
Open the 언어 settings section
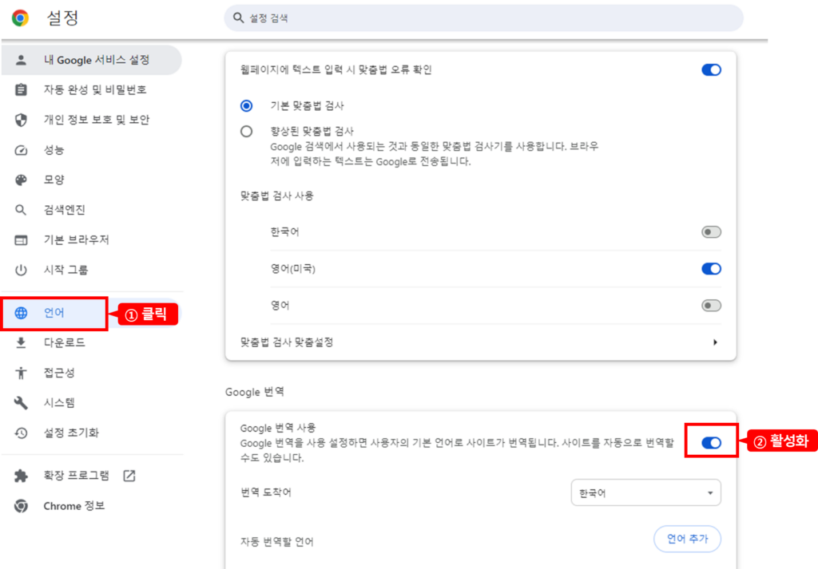[x=54, y=313]
